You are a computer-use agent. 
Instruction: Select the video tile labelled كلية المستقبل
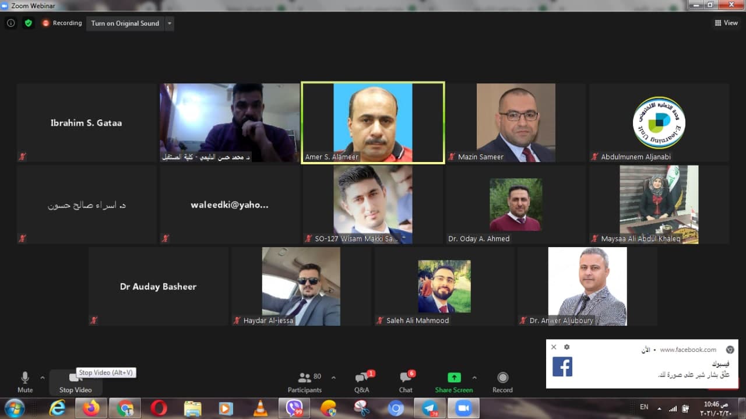(230, 123)
